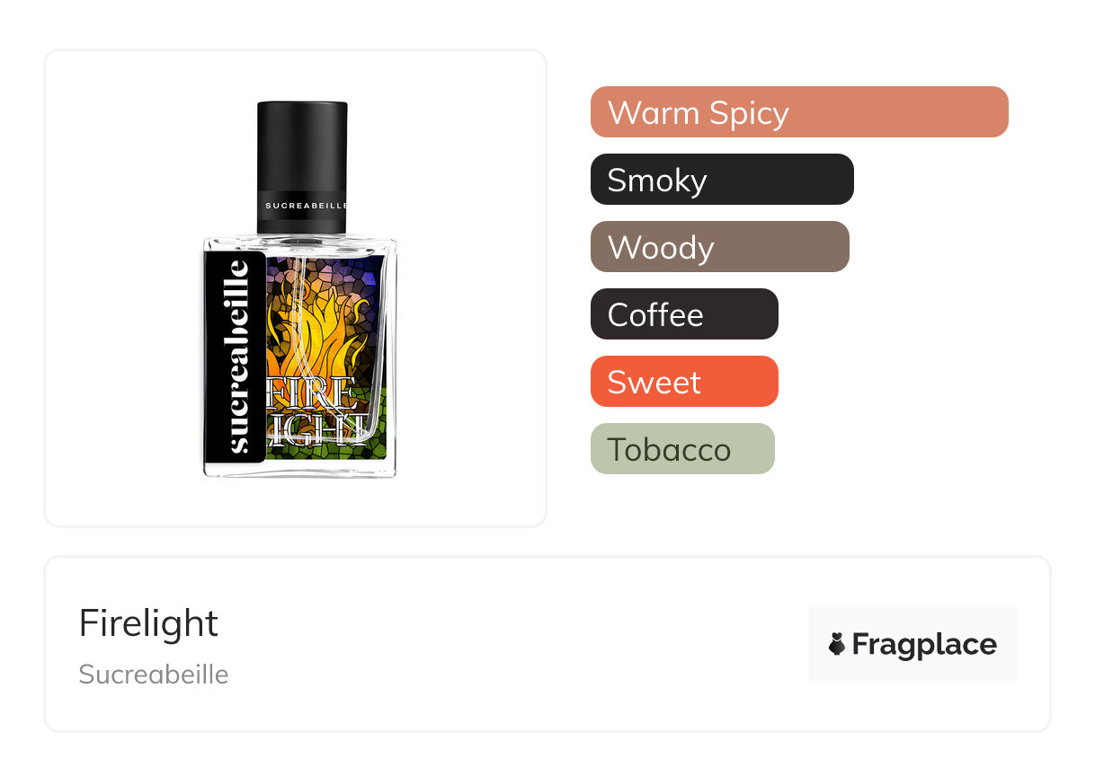Viewport: 1095px width, 776px height.
Task: Click the SUCREABEILLE text on bottle neck
Action: pos(306,206)
